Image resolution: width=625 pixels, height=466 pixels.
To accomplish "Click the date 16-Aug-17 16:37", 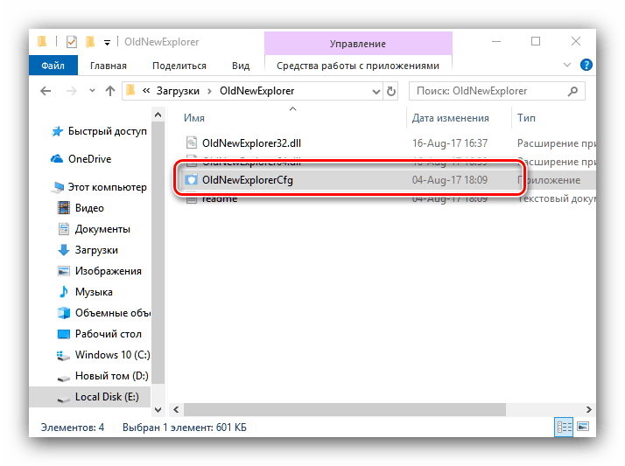I will click(450, 143).
